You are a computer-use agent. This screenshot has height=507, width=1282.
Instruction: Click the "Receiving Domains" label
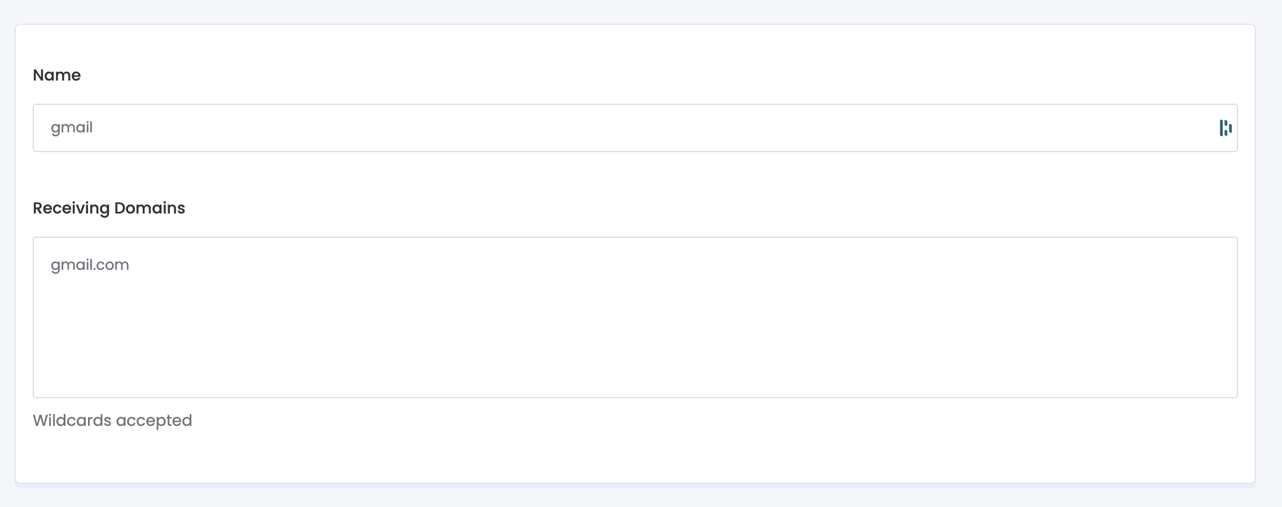click(109, 208)
